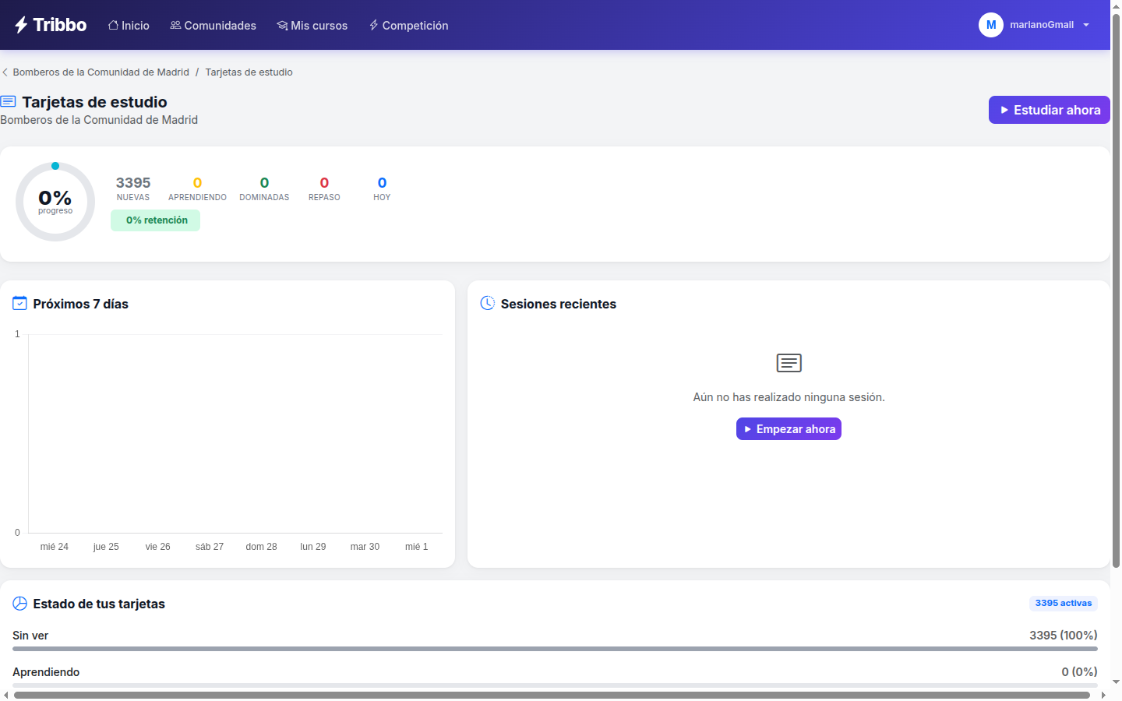
Task: Click the Aprendiendo row label
Action: coord(46,672)
